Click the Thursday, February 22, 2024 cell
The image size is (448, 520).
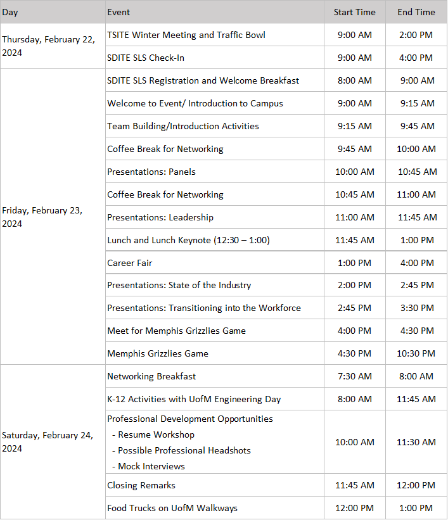pyautogui.click(x=49, y=46)
